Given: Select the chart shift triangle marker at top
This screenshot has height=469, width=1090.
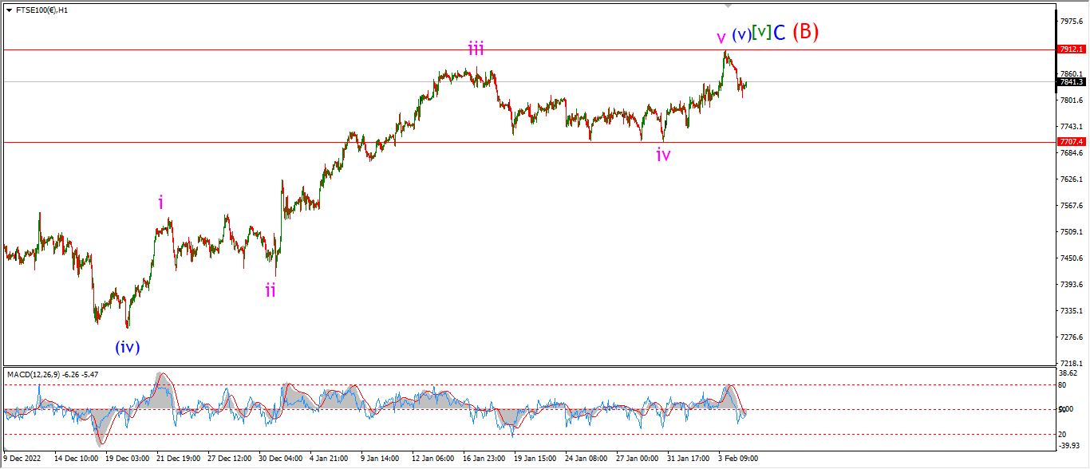Looking at the screenshot, I should pos(727,6).
